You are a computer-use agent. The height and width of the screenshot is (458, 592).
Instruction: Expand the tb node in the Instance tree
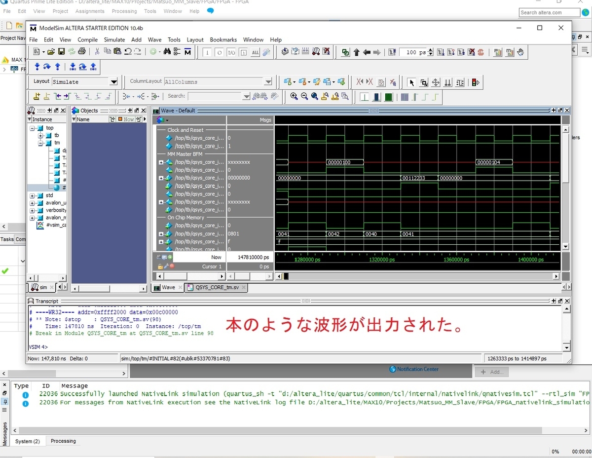pyautogui.click(x=41, y=135)
